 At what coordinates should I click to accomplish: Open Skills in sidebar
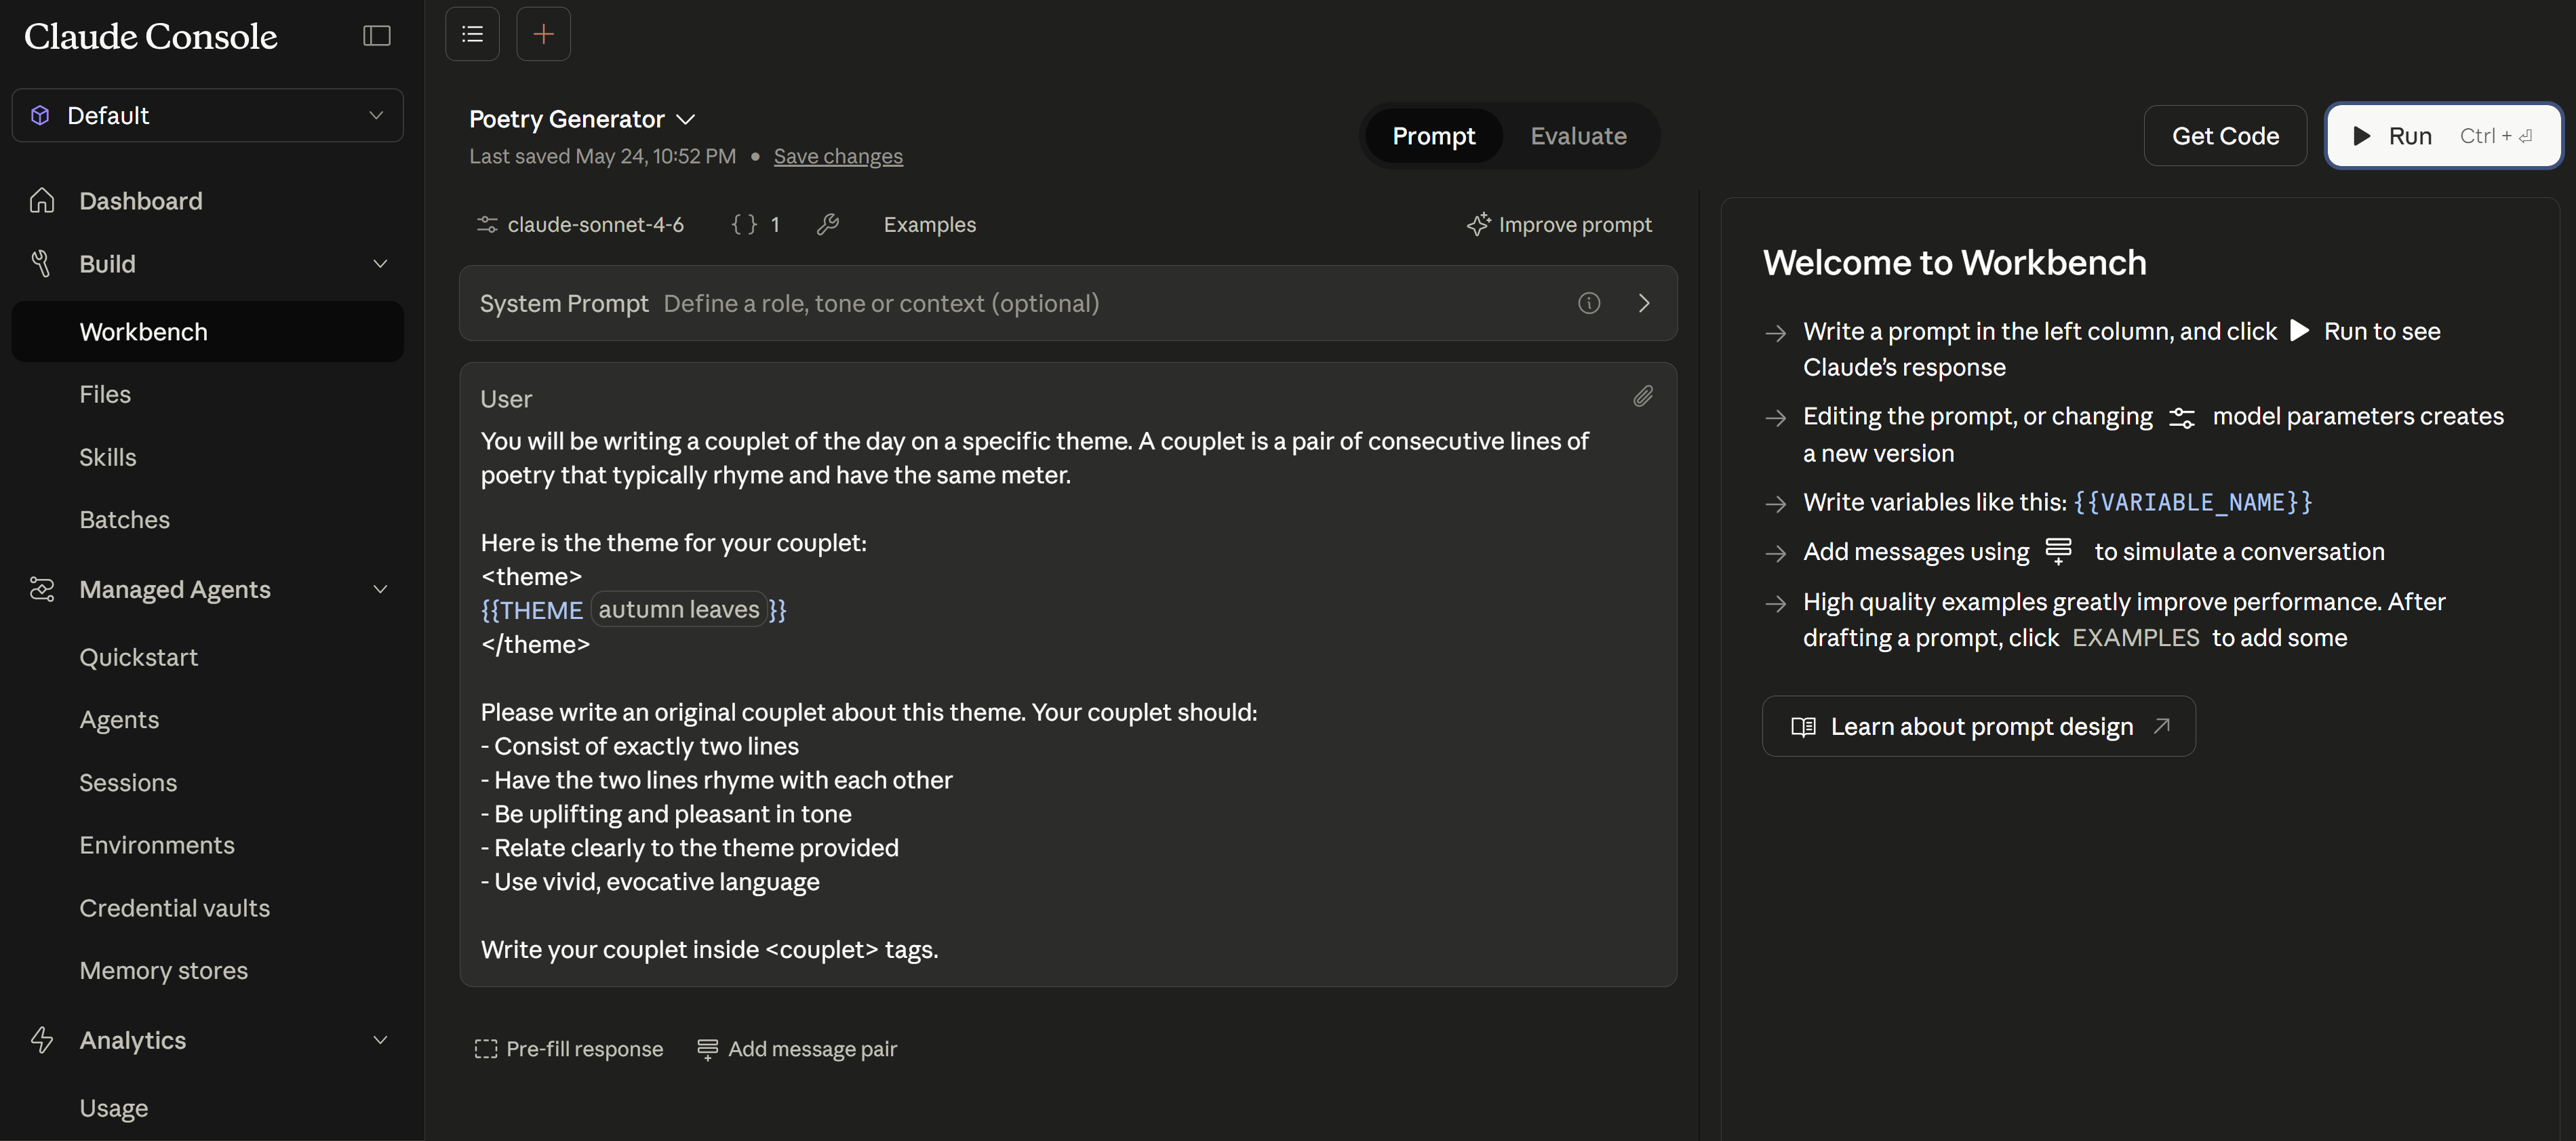click(108, 457)
